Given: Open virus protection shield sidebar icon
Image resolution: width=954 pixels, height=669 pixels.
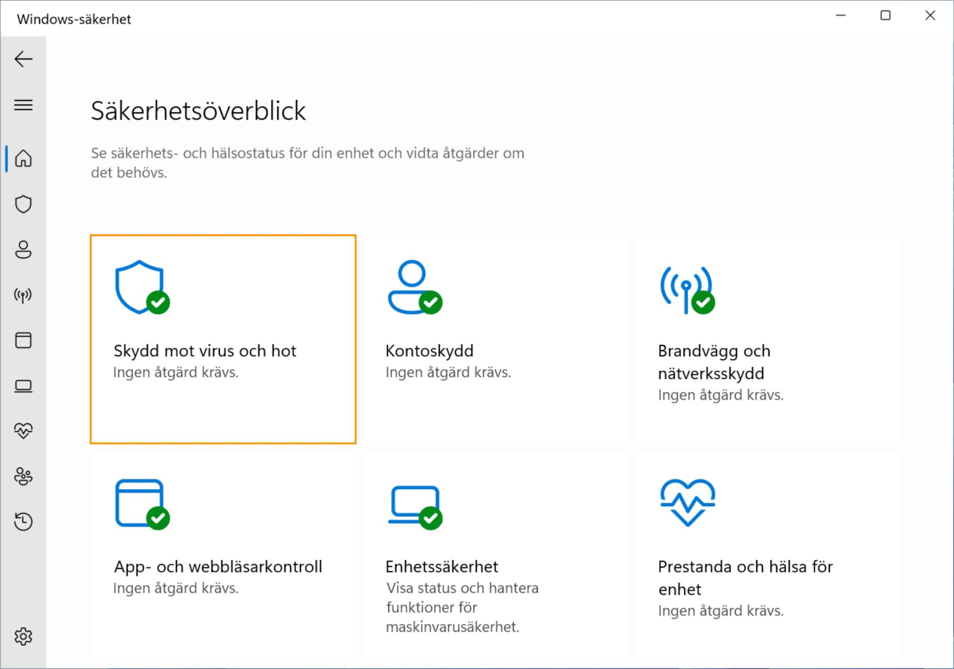Looking at the screenshot, I should tap(23, 204).
